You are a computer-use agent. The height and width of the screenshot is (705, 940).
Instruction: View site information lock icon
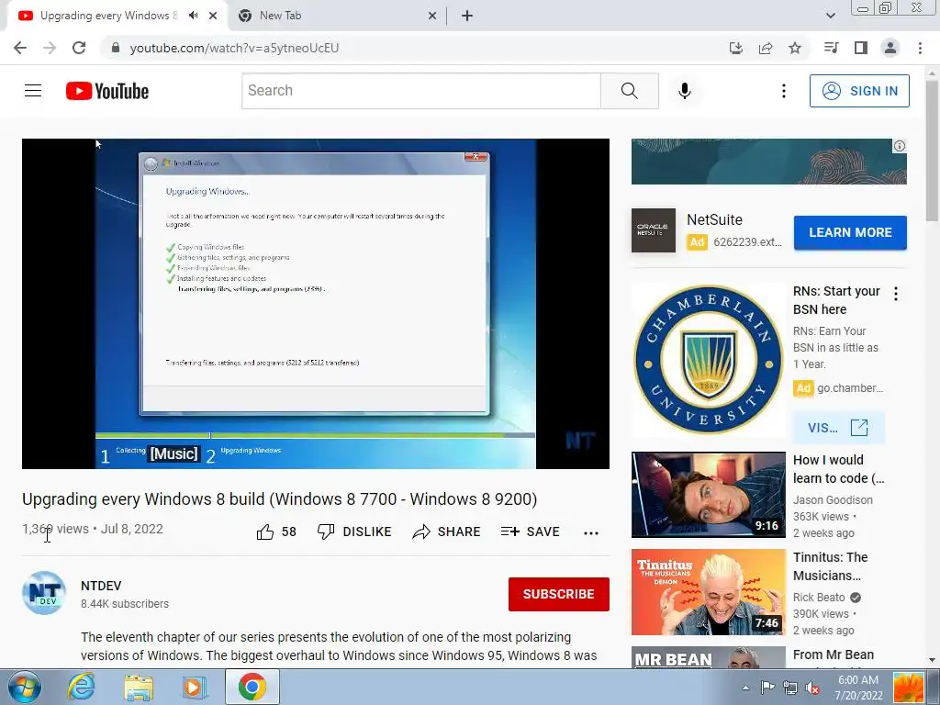(x=116, y=48)
